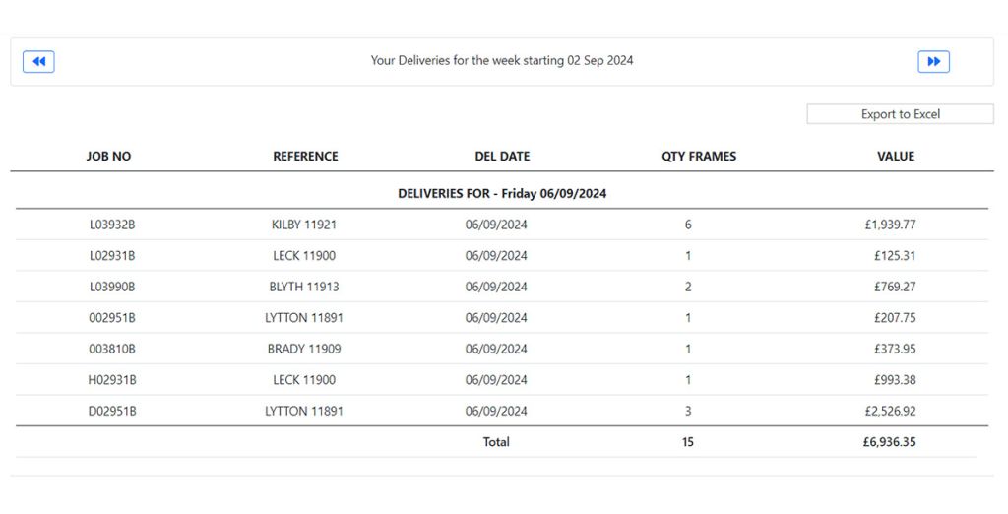Click delivery date in the BLYTH 11913 row
The image size is (1008, 514).
click(x=496, y=287)
